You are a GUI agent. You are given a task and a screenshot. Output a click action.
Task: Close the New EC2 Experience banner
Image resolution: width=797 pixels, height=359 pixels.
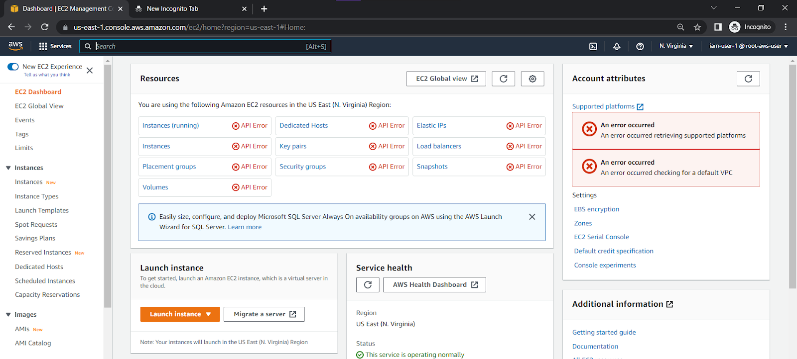(90, 71)
